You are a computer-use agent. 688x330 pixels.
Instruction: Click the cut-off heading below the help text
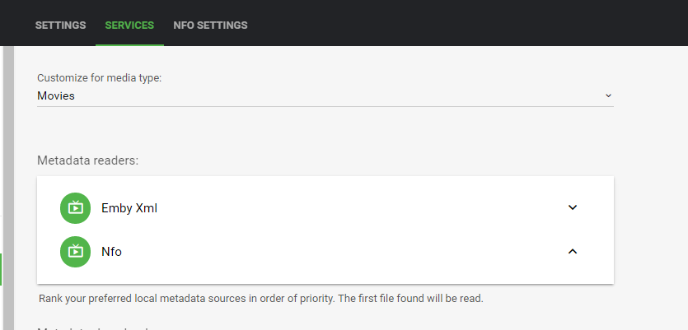click(x=99, y=328)
